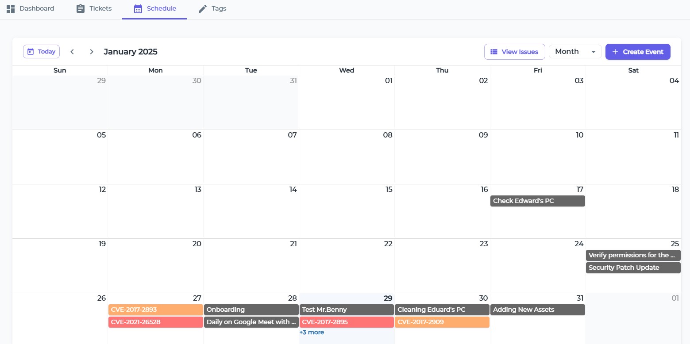
Task: Open the orange CVE-2017-2893 event
Action: 155,310
